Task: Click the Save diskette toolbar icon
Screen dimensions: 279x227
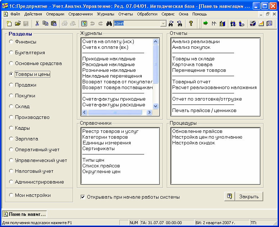Action: tap(26, 23)
